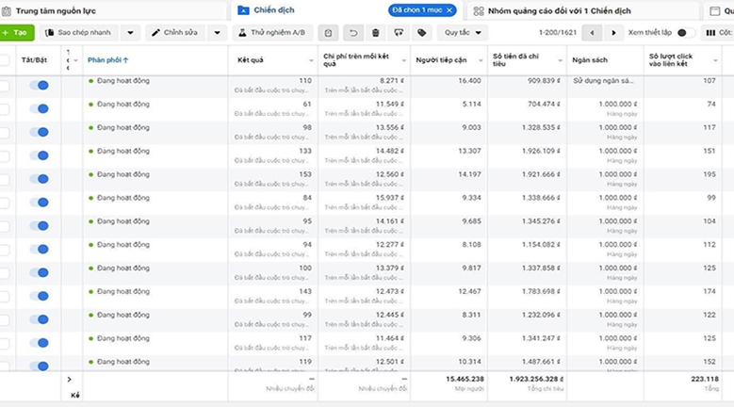The image size is (734, 407).
Task: Select the Chiến dịch campaigns tab
Action: point(274,9)
